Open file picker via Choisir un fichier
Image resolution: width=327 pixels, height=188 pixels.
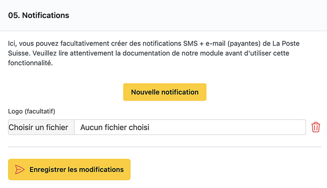click(x=41, y=127)
